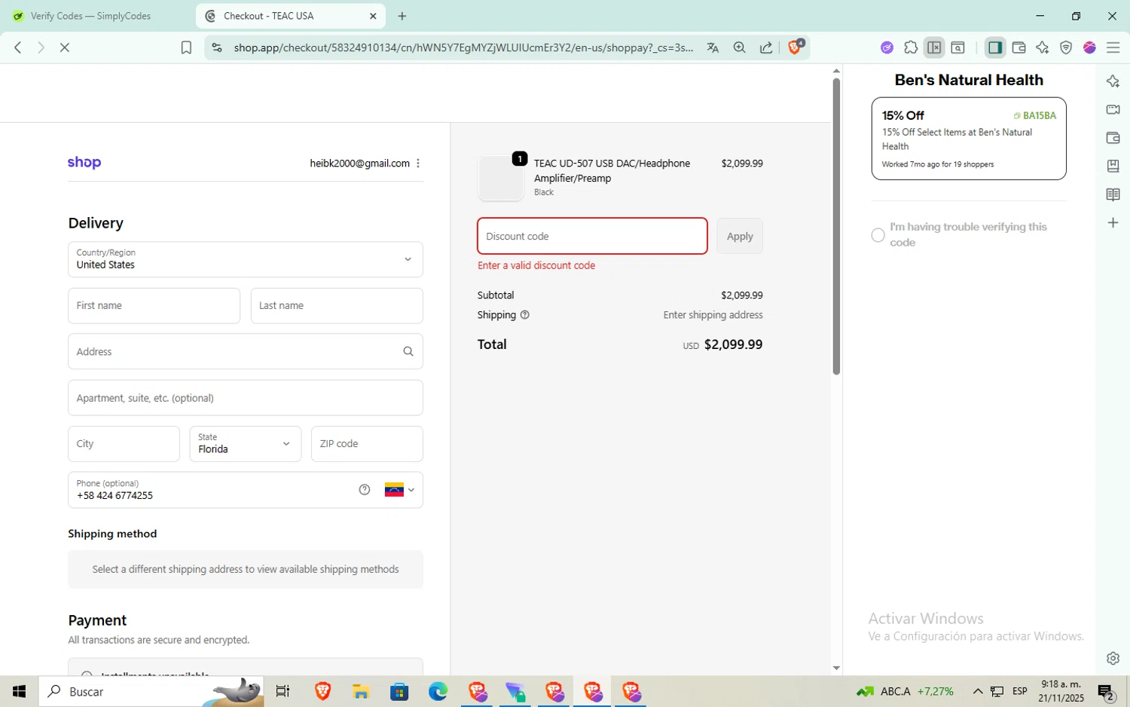Open File Explorer from taskbar

pyautogui.click(x=361, y=691)
